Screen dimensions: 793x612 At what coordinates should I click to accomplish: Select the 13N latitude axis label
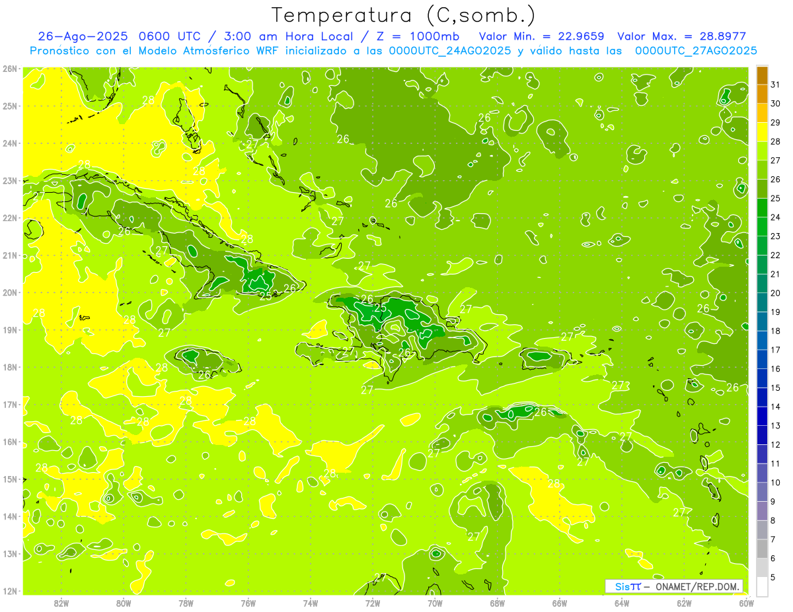[x=10, y=554]
